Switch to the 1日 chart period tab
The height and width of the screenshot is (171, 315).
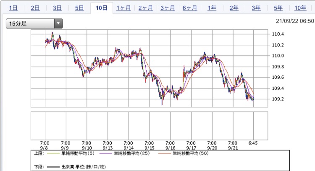[x=13, y=8]
